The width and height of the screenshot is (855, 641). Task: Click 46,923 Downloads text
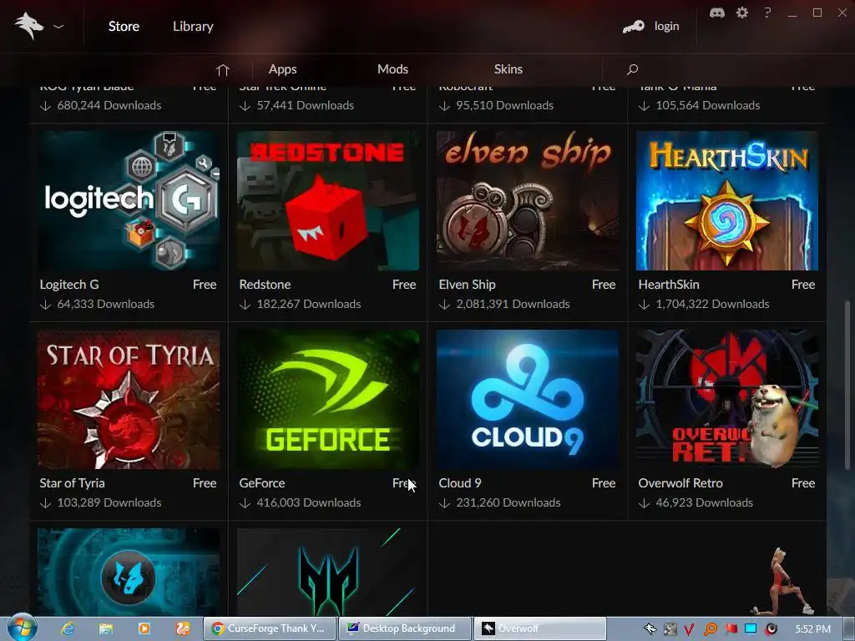pyautogui.click(x=704, y=502)
